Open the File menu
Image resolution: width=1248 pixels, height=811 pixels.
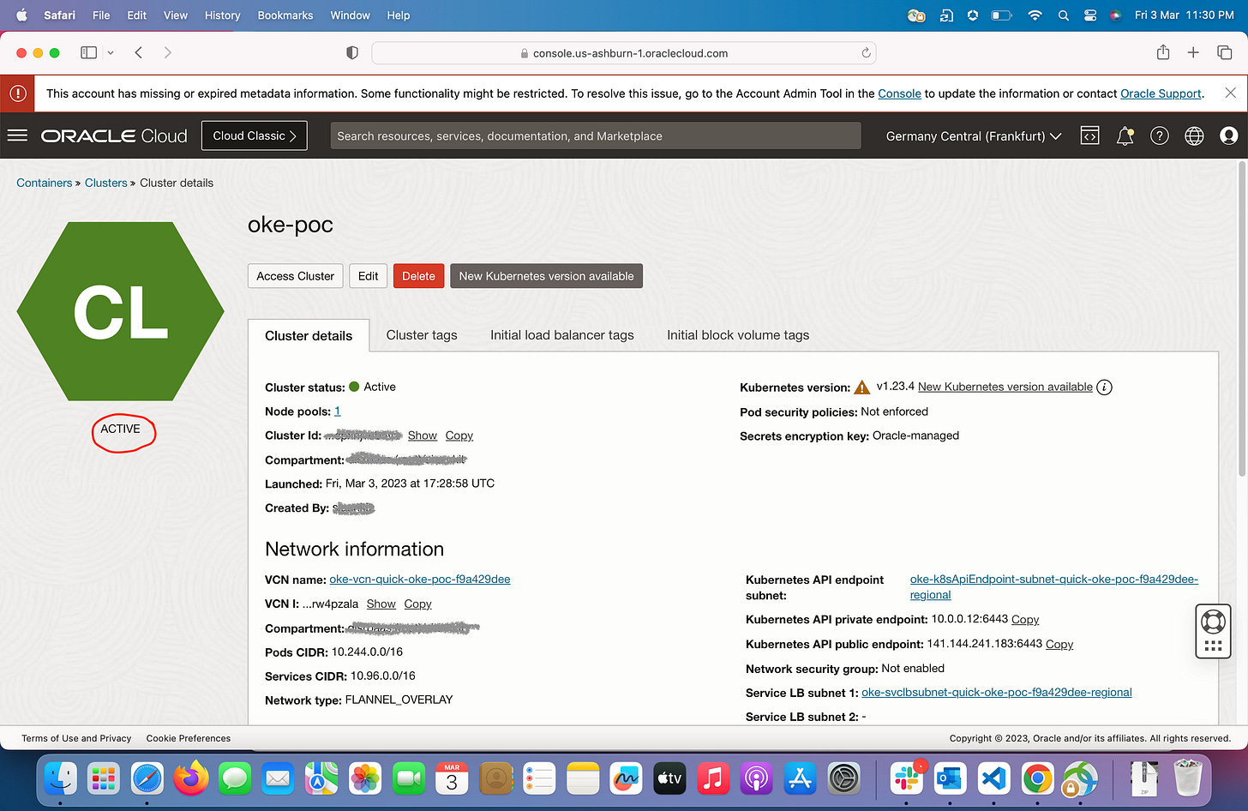[x=101, y=15]
